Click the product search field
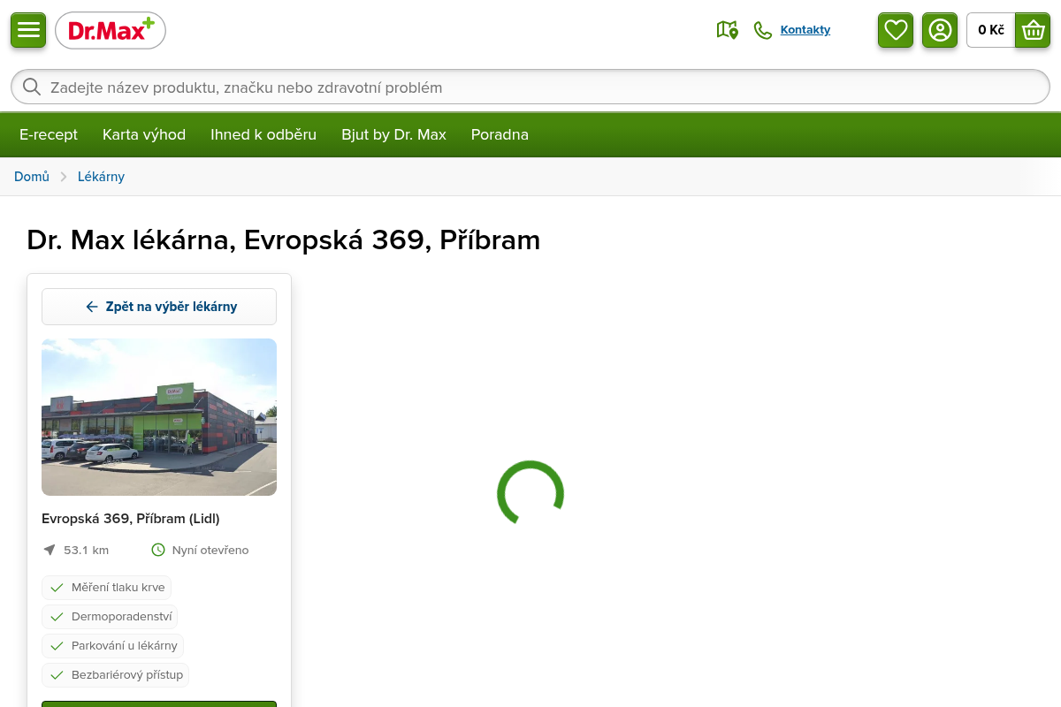Image resolution: width=1061 pixels, height=707 pixels. tap(530, 87)
